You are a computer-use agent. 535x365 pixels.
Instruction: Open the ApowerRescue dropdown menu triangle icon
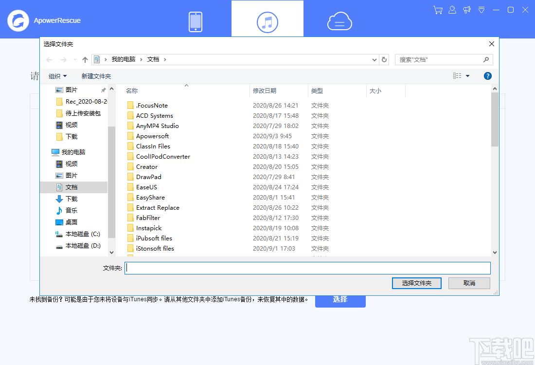coord(481,10)
